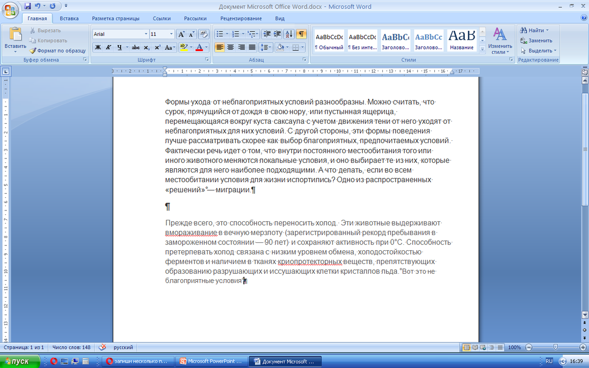Click the zoom in plus button
The height and width of the screenshot is (368, 589).
[583, 347]
